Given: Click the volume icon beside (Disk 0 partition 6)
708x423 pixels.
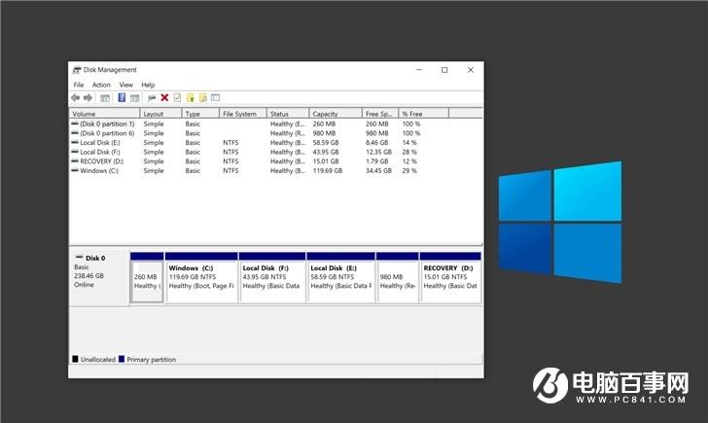Looking at the screenshot, I should pyautogui.click(x=75, y=132).
